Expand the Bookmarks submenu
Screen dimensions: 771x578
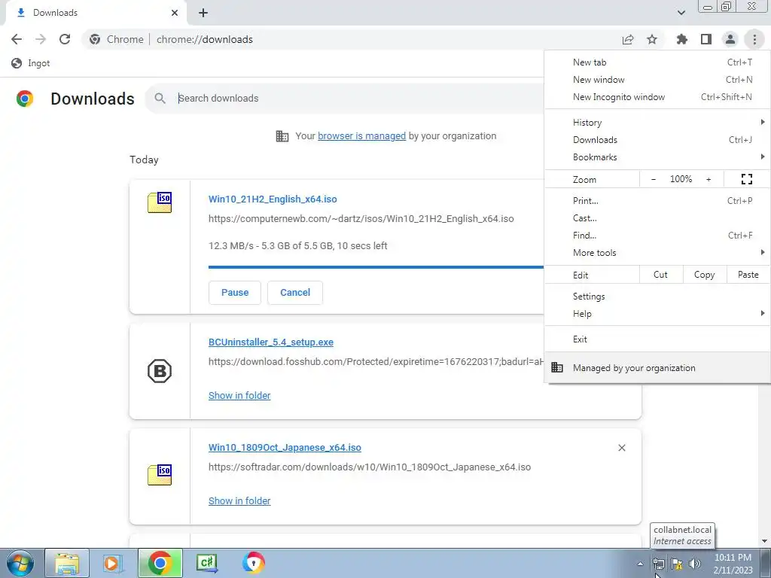657,157
